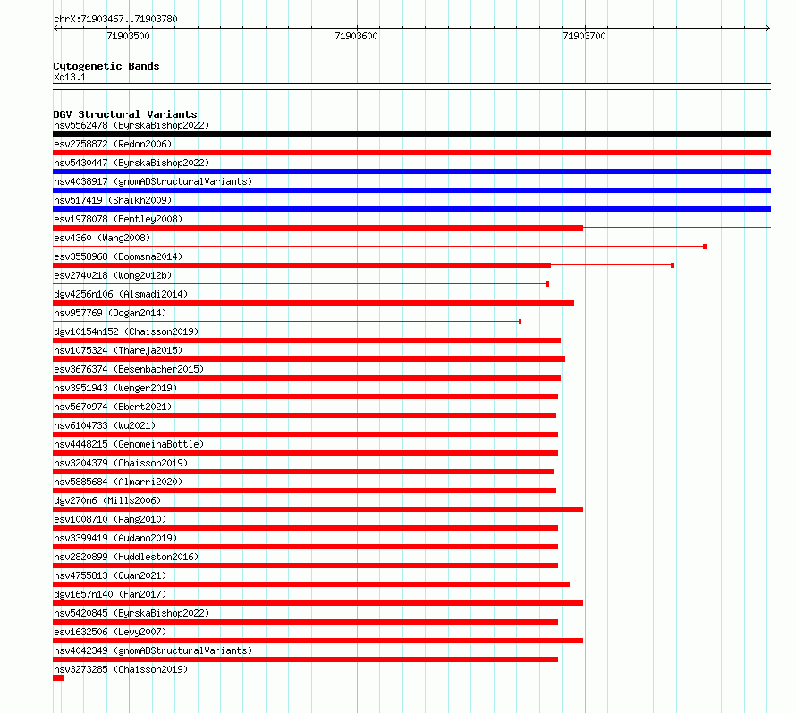This screenshot has height=713, width=796.
Task: Open variant nsv4448215 (GenomeinaBottle)
Action: (129, 444)
